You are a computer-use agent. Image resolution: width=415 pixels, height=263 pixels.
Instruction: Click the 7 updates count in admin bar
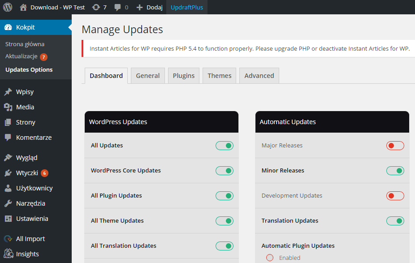coord(105,8)
